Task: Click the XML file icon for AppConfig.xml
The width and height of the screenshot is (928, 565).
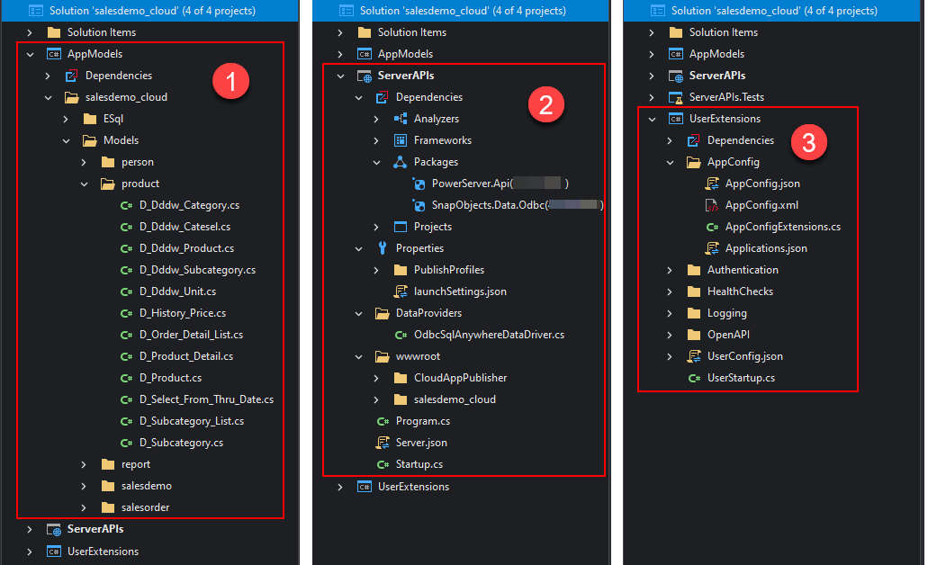Action: 712,205
